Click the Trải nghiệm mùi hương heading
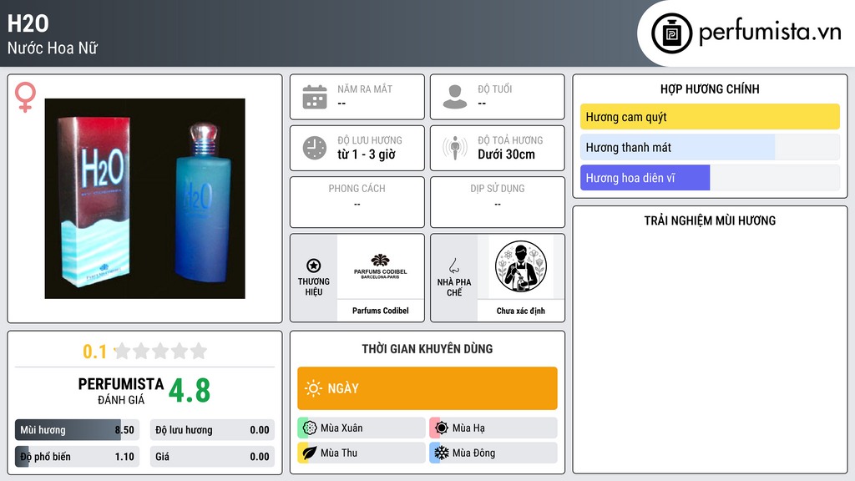The width and height of the screenshot is (855, 481). pos(710,220)
